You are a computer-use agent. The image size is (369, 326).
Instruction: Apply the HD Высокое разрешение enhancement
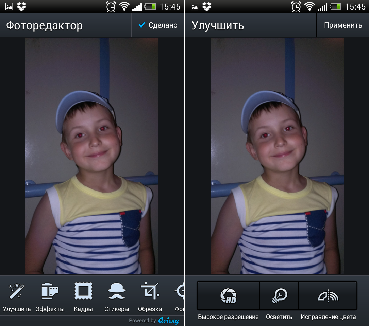(228, 295)
